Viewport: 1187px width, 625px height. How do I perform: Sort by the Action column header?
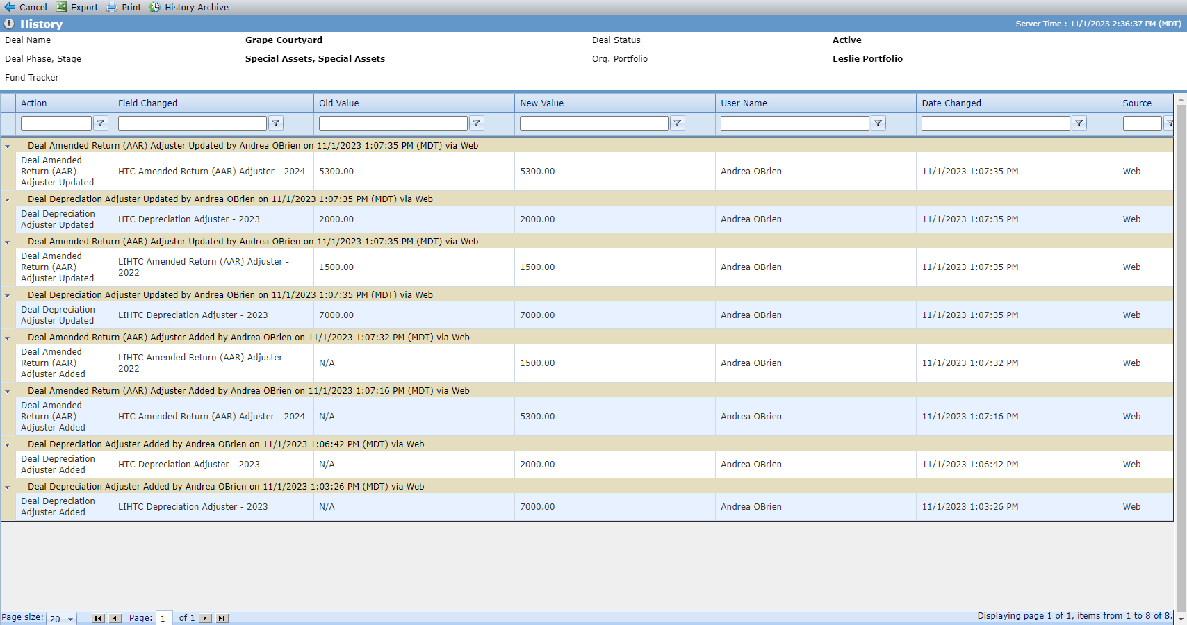point(33,103)
